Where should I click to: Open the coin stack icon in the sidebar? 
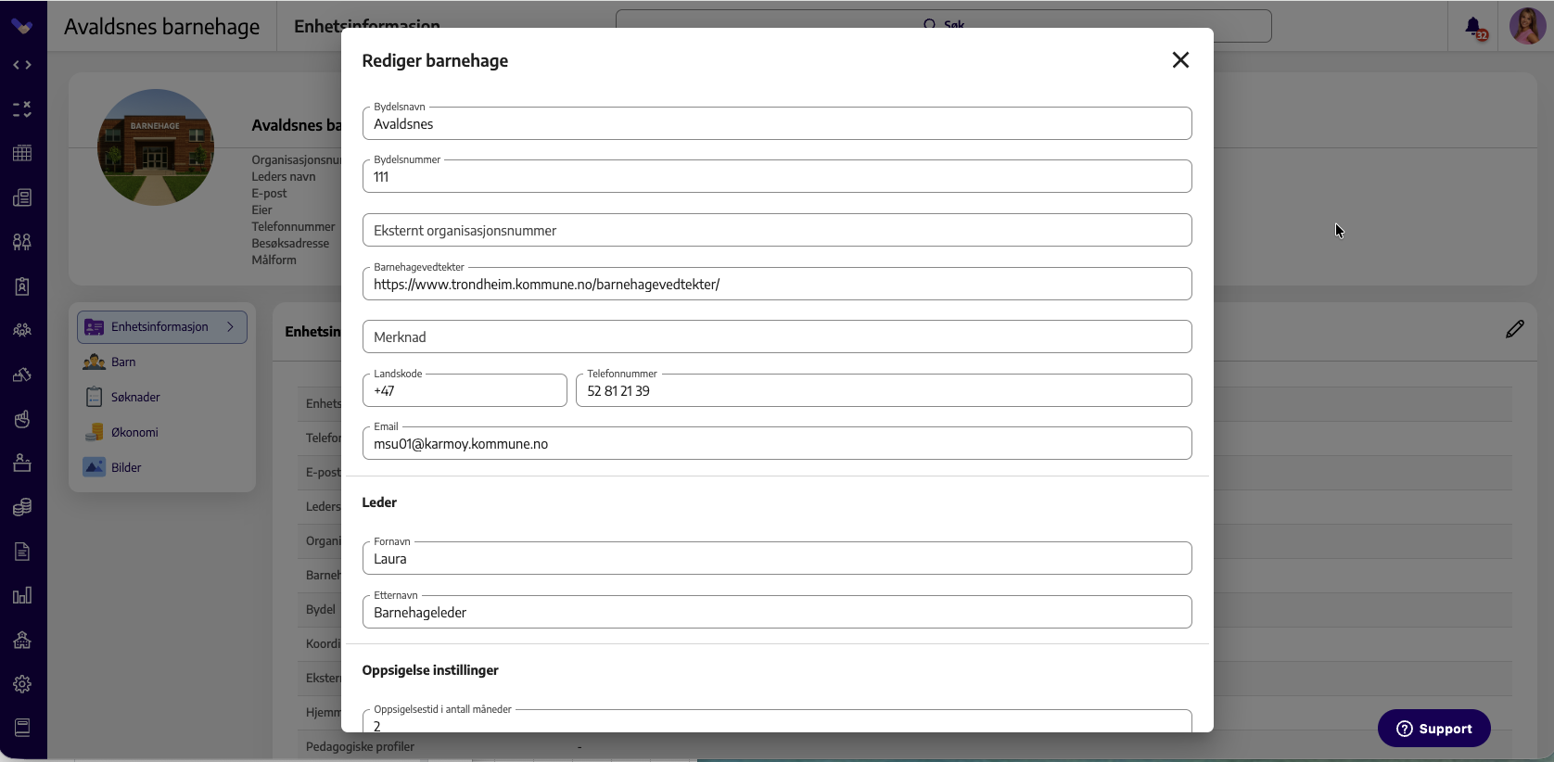[x=22, y=507]
